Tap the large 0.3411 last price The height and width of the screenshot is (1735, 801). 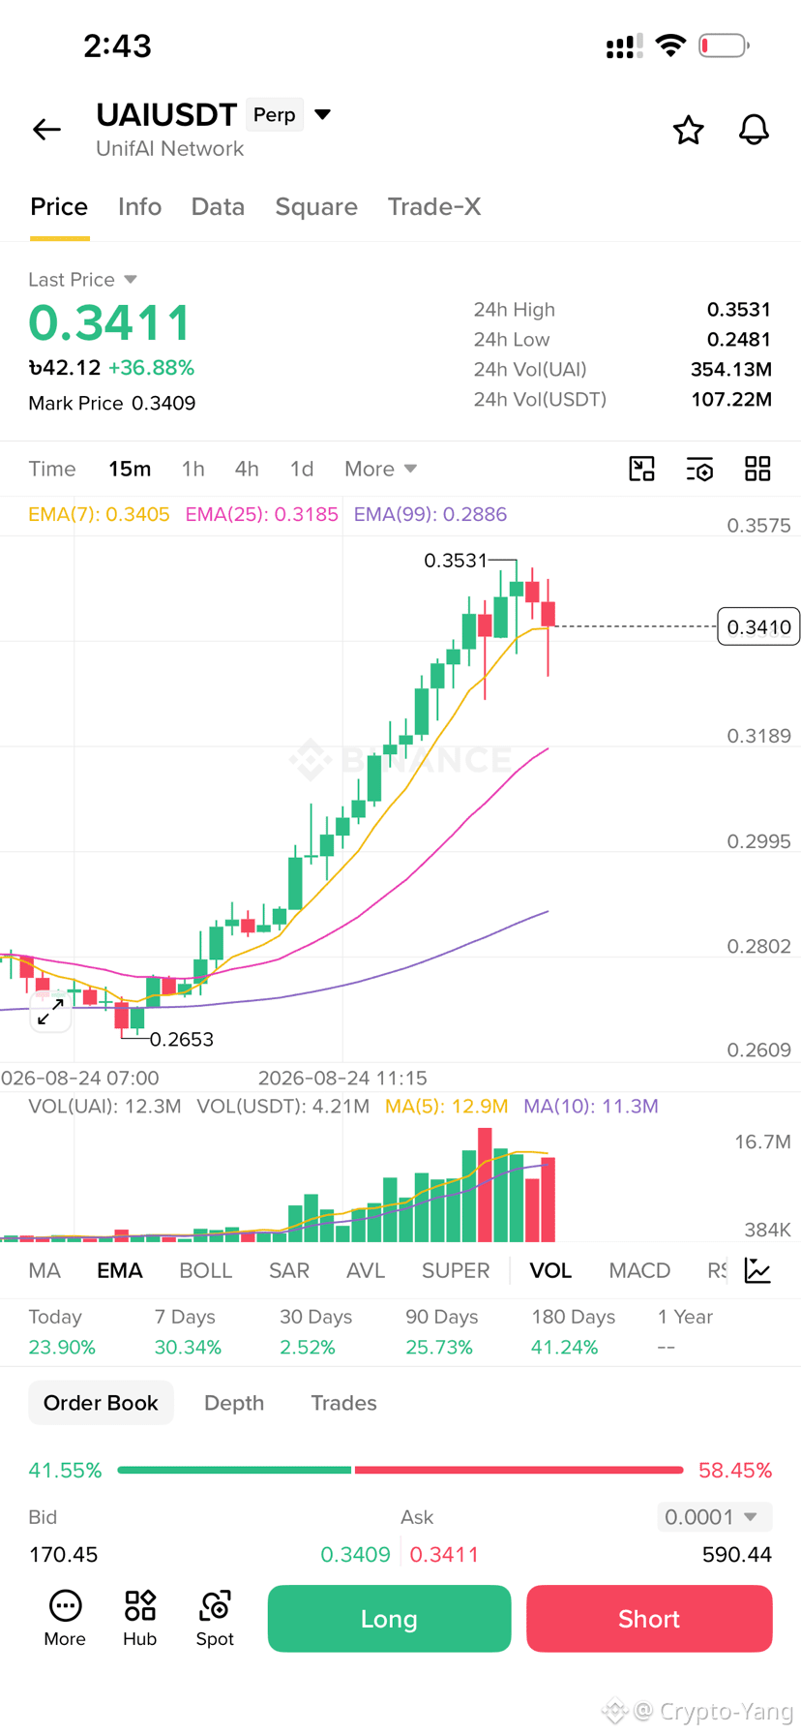[x=109, y=322]
